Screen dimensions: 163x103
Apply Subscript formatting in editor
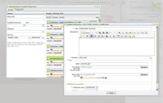[x=135, y=33]
